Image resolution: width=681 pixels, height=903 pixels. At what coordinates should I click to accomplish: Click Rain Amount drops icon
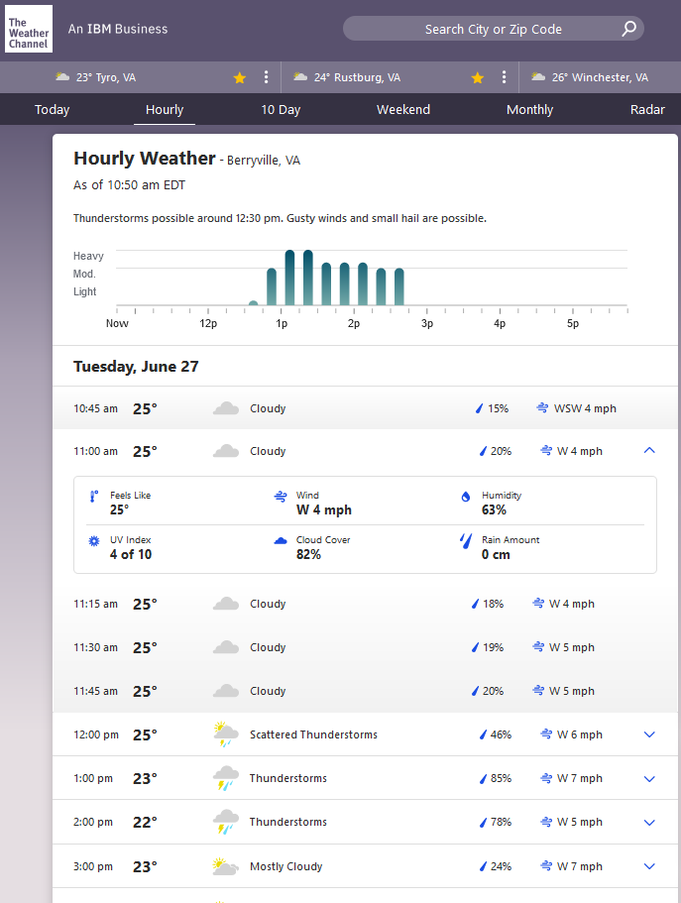(x=466, y=541)
